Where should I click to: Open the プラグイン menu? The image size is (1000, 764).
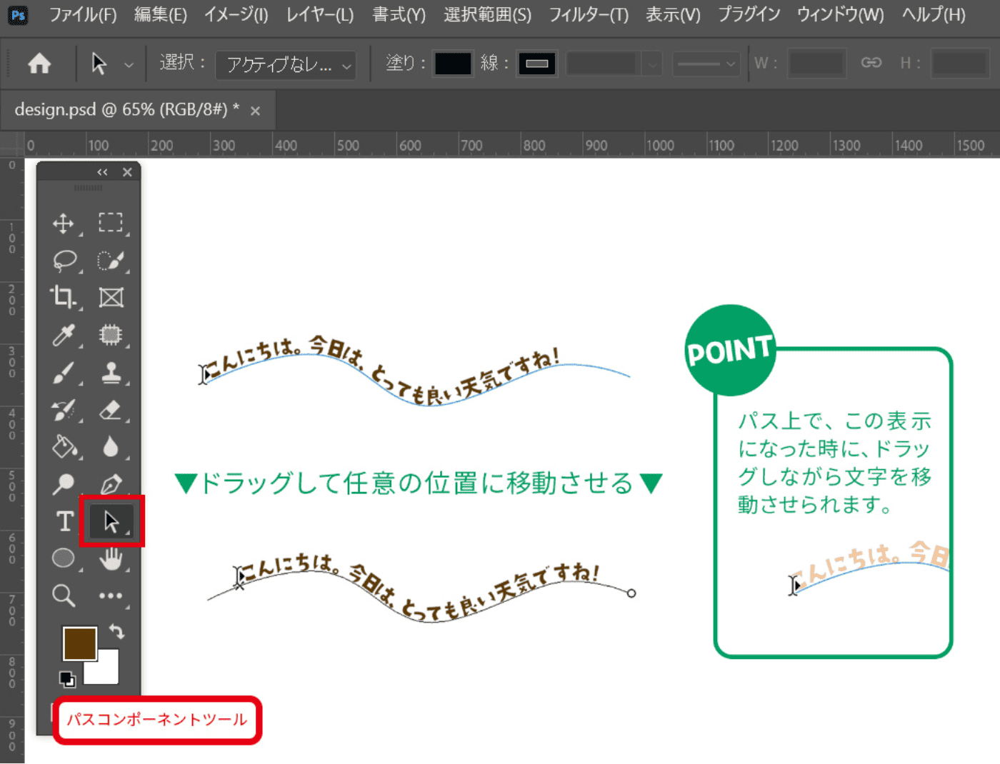[749, 15]
